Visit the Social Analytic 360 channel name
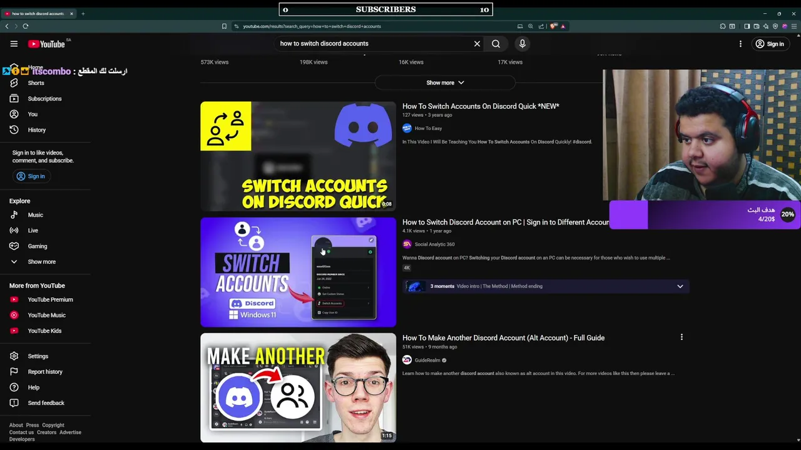Viewport: 801px width, 450px height. 434,244
